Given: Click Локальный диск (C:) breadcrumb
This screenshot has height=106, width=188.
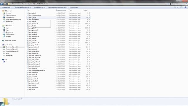Looking at the screenshot, I should pos(28,4).
